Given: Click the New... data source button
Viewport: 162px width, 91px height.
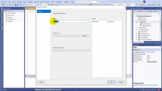Looking at the screenshot, I should coord(85,36).
